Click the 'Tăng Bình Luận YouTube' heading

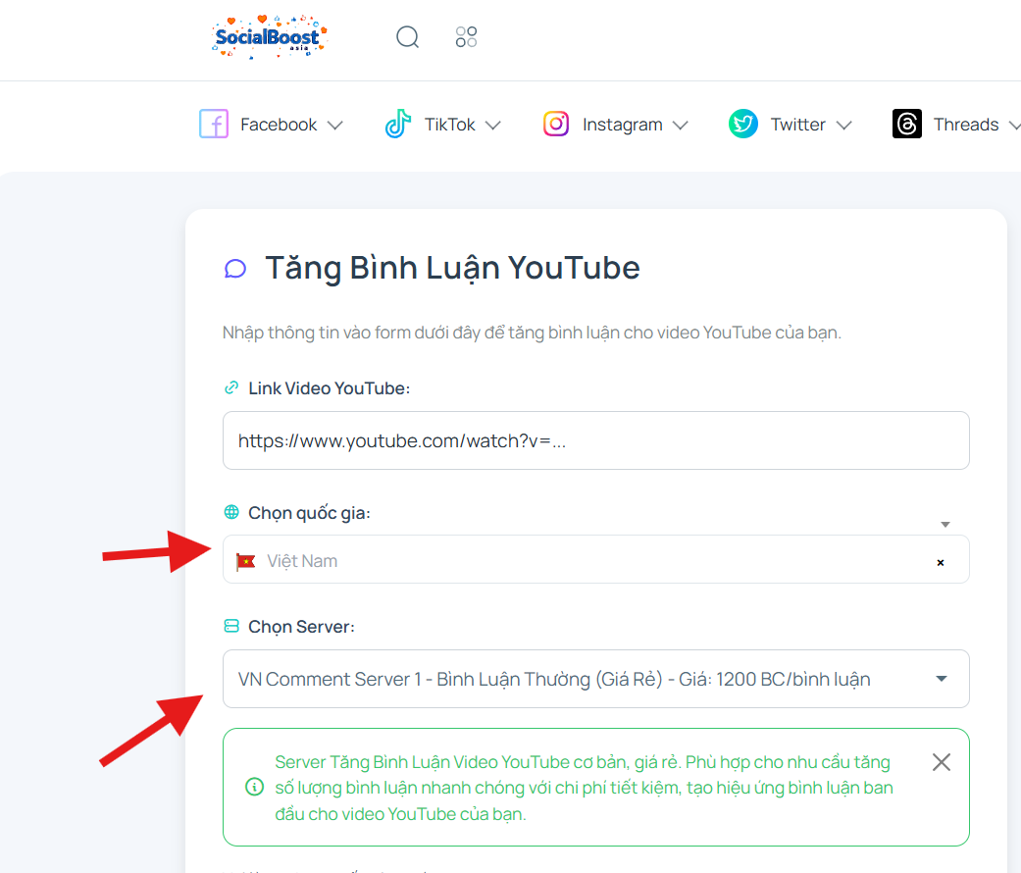point(452,268)
